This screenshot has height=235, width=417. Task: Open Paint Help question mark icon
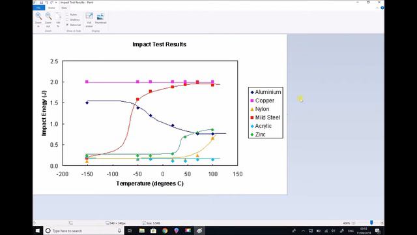[382, 8]
